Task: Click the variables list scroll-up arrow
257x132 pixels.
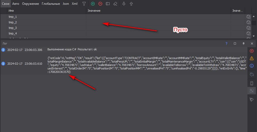Action: pyautogui.click(x=254, y=16)
